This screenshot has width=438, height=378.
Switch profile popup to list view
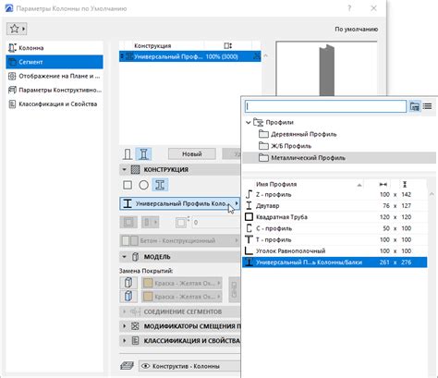[x=427, y=106]
